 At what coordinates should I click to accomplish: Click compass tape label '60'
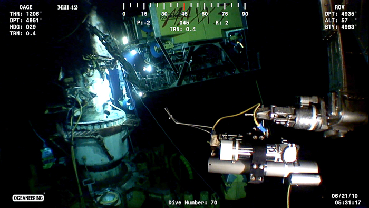click(205, 14)
